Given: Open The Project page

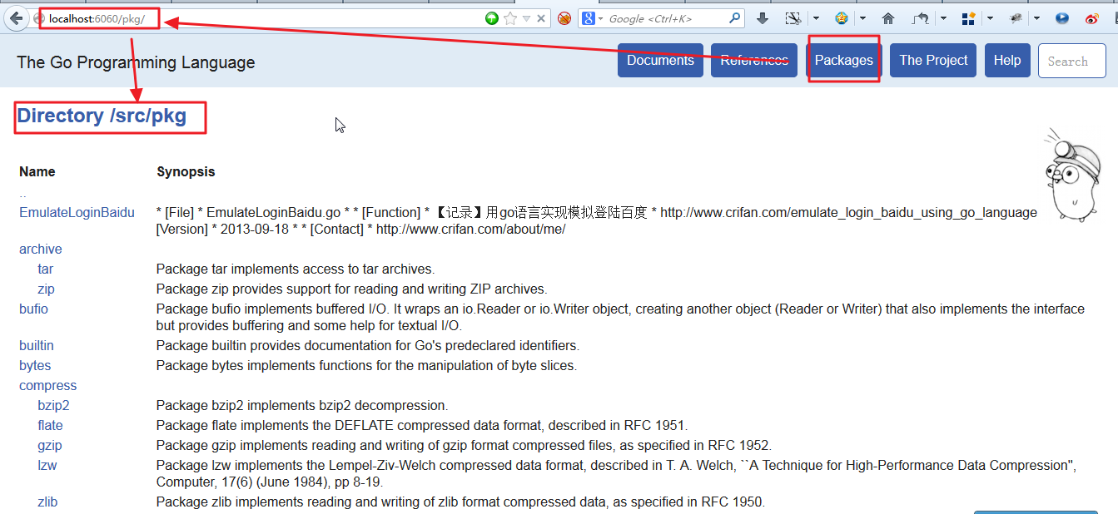Looking at the screenshot, I should (933, 61).
